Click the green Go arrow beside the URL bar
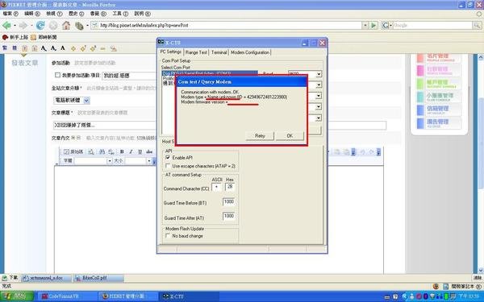The image size is (484, 302). pos(373,25)
